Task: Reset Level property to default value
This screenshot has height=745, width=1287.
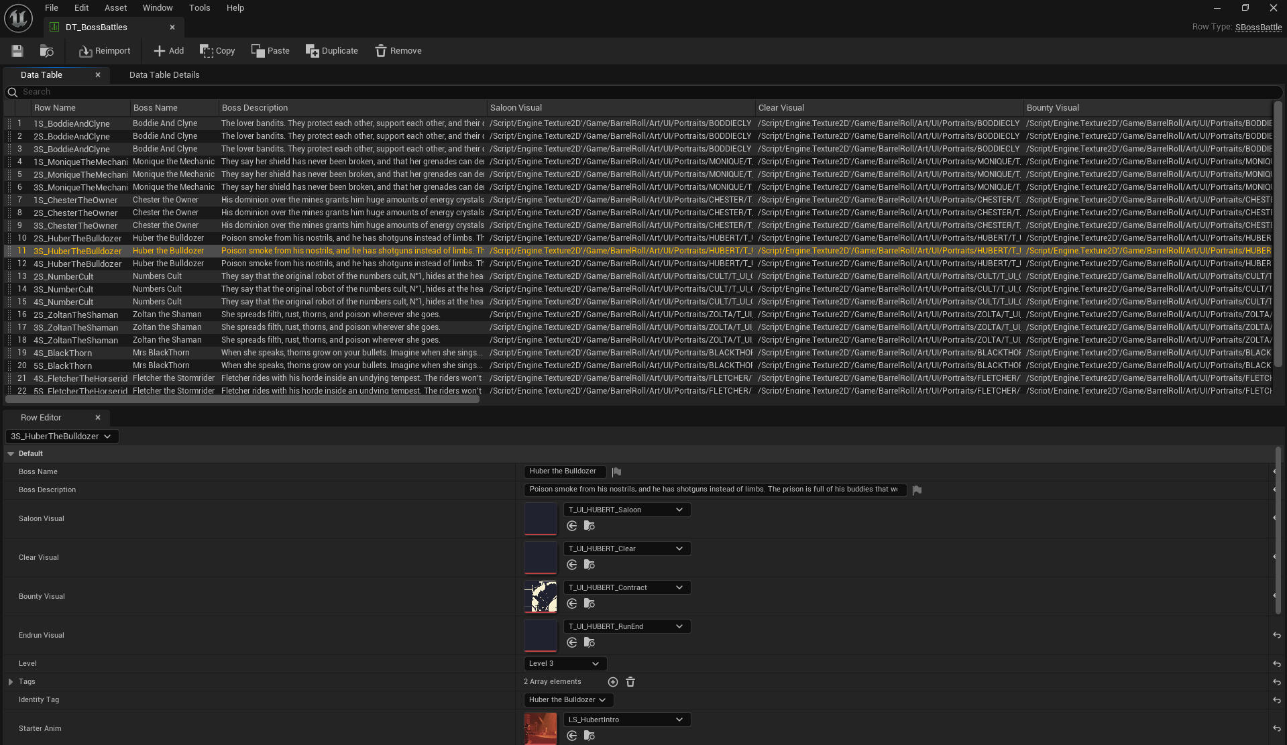Action: pos(1277,664)
